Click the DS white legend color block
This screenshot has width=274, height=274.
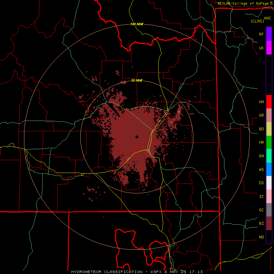click(x=269, y=183)
